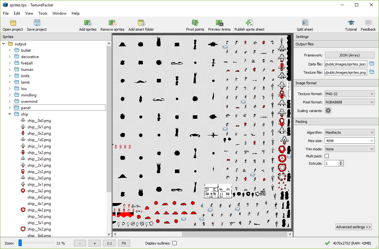Expand the human folder
The image size is (379, 249).
(10, 70)
